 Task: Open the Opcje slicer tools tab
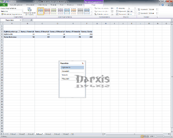tap(93, 5)
